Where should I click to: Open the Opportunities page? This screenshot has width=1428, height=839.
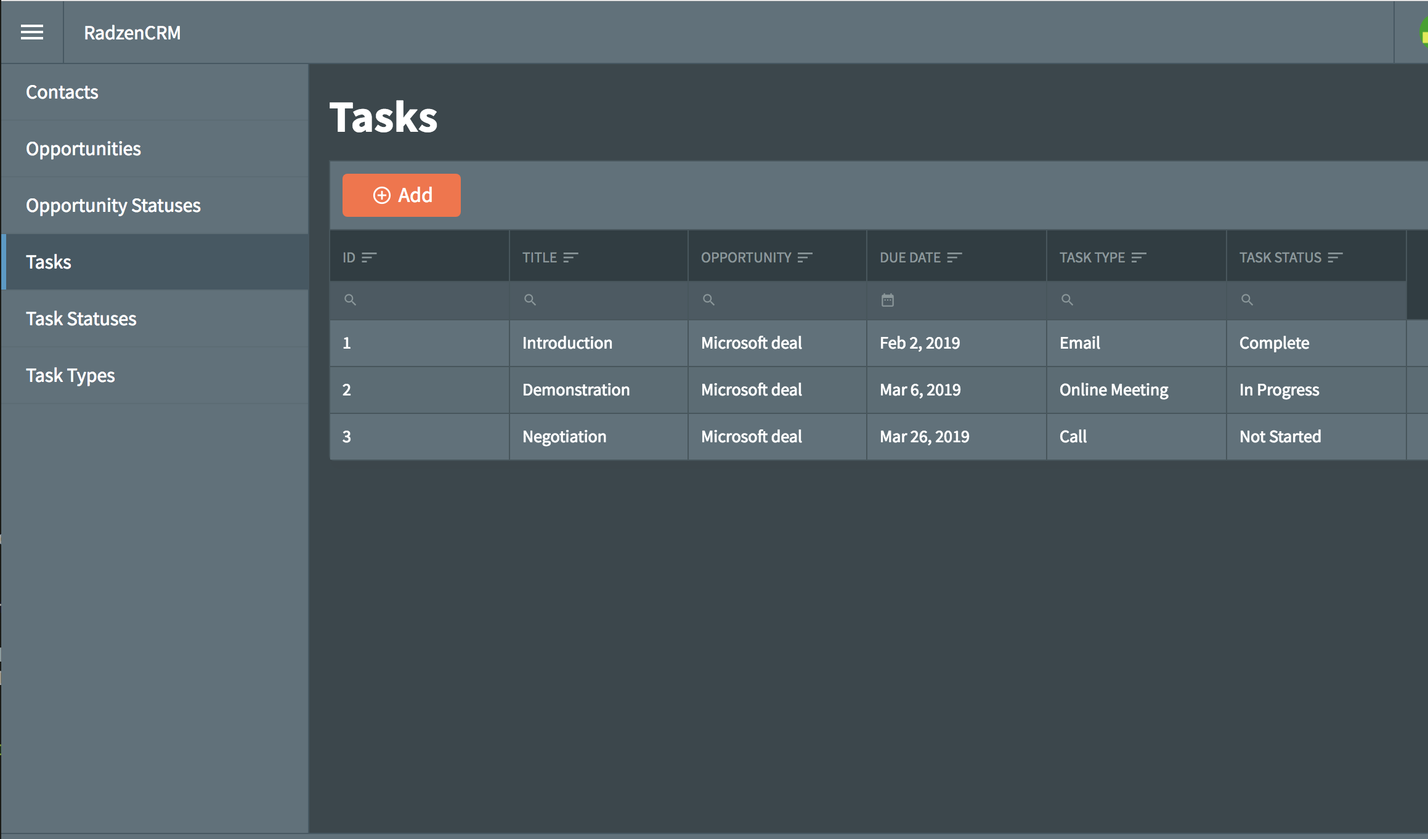(83, 148)
